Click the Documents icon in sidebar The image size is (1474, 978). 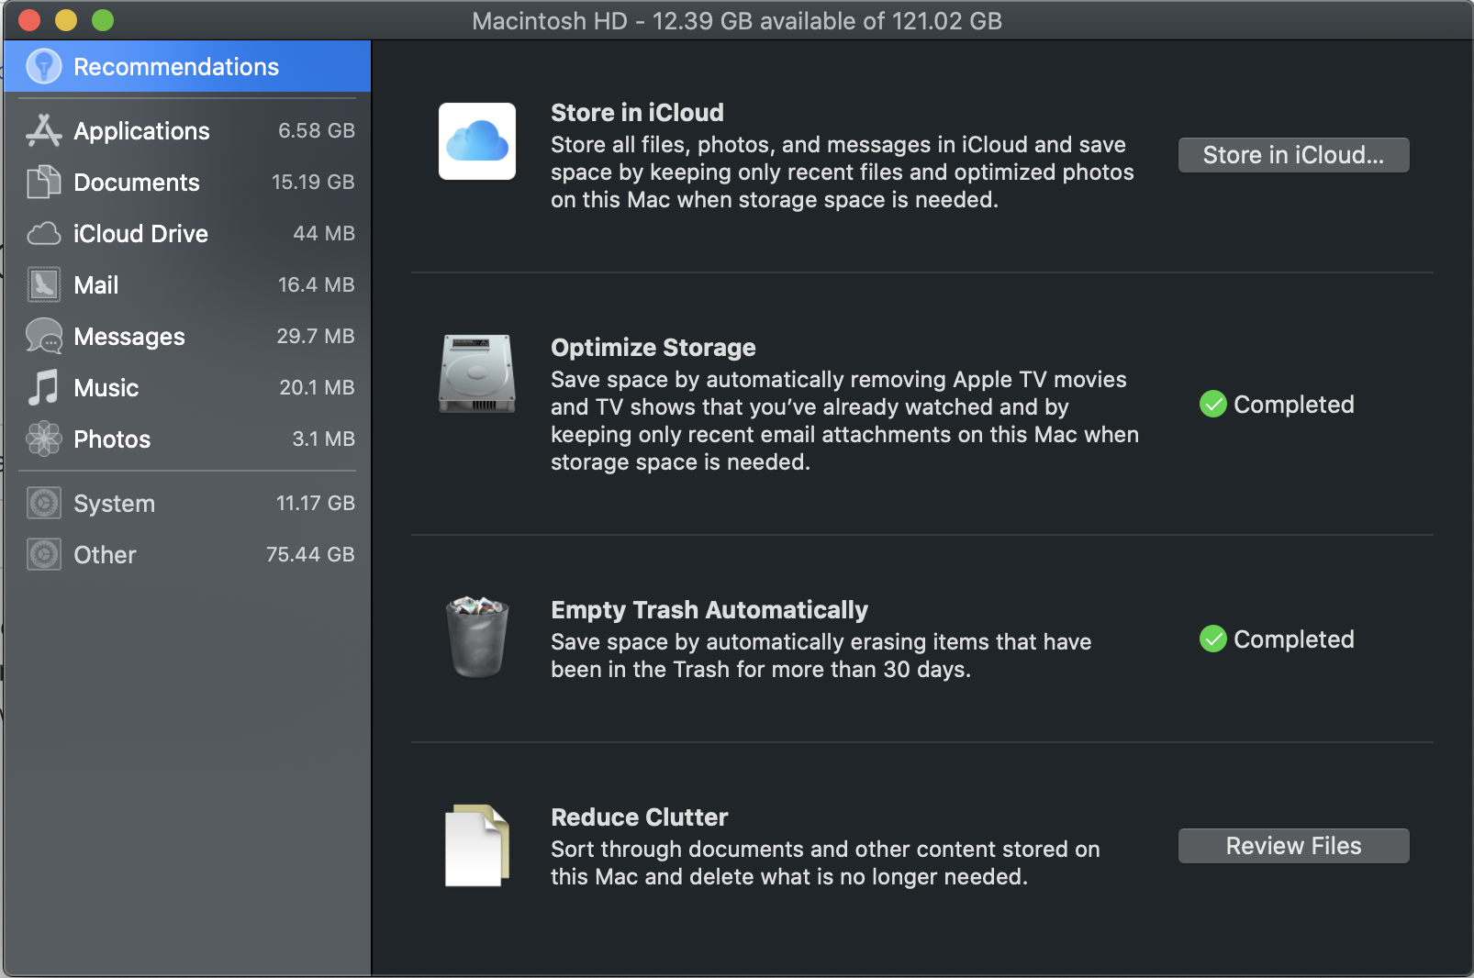pos(43,183)
